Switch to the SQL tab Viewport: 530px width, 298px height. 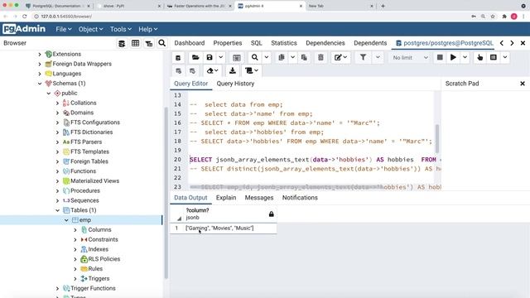pyautogui.click(x=256, y=43)
